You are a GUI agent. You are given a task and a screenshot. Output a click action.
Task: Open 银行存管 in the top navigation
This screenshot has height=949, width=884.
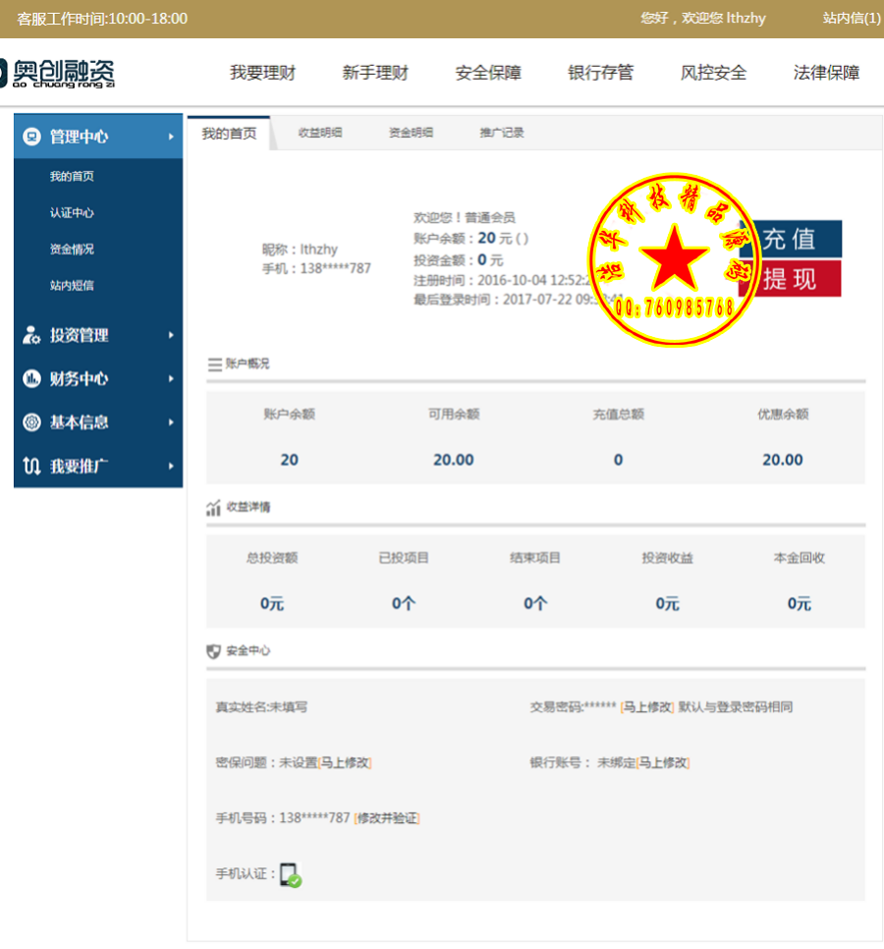601,73
